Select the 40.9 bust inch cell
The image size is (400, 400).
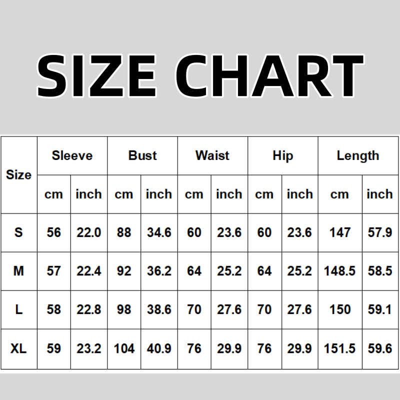159,348
